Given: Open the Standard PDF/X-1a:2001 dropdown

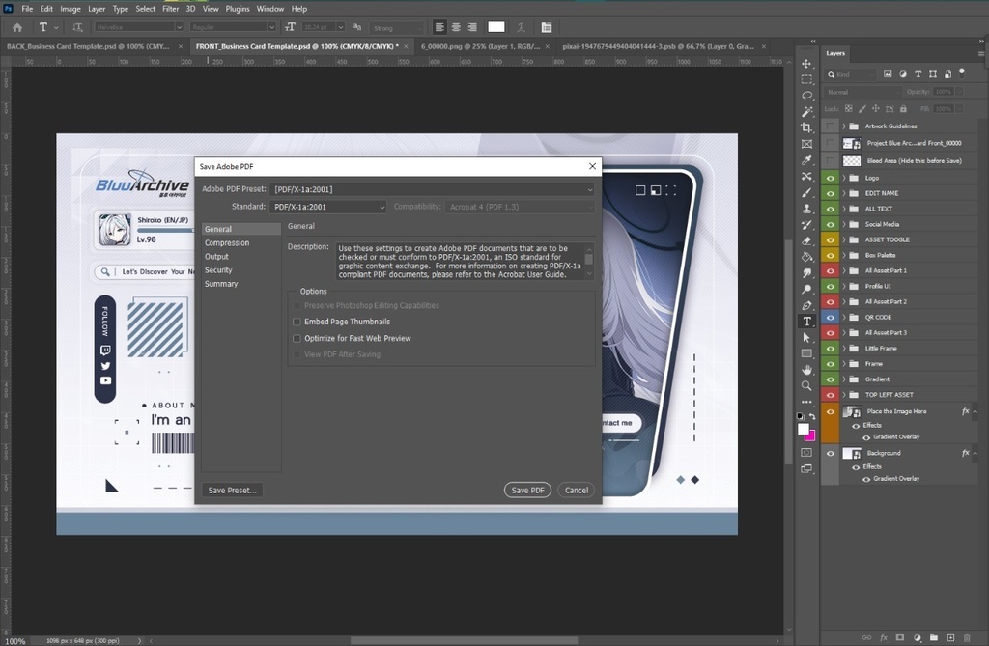Looking at the screenshot, I should tap(328, 207).
